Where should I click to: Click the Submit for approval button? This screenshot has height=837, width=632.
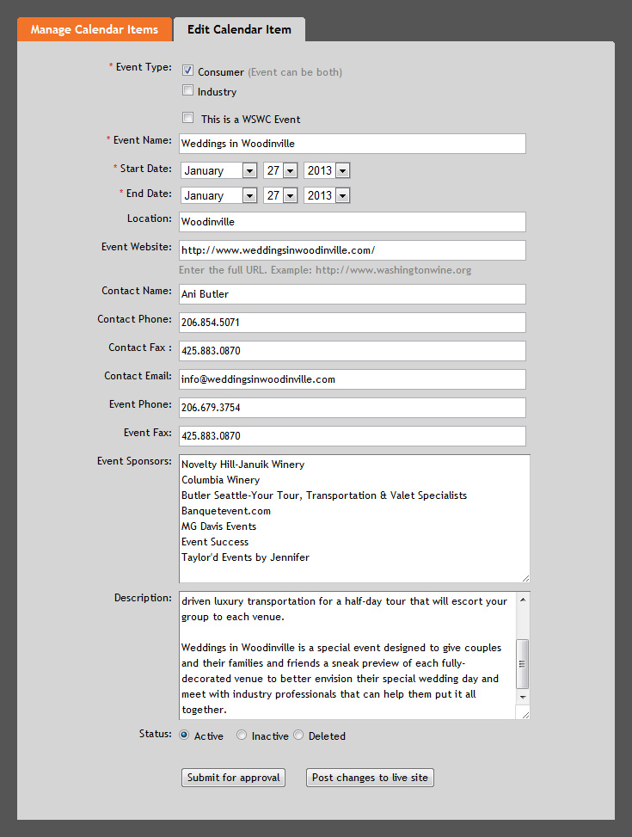click(233, 778)
